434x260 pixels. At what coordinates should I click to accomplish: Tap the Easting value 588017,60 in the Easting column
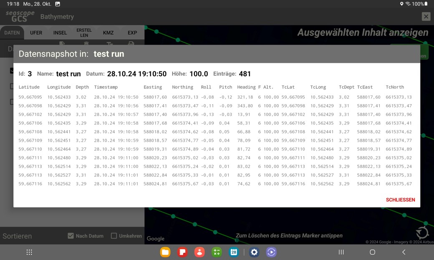[x=155, y=97]
